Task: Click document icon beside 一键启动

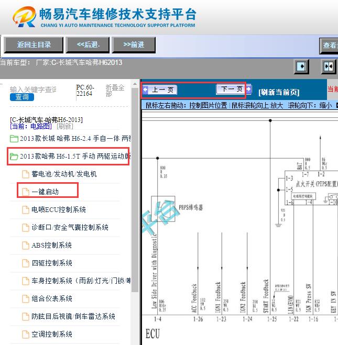Action: tap(26, 192)
